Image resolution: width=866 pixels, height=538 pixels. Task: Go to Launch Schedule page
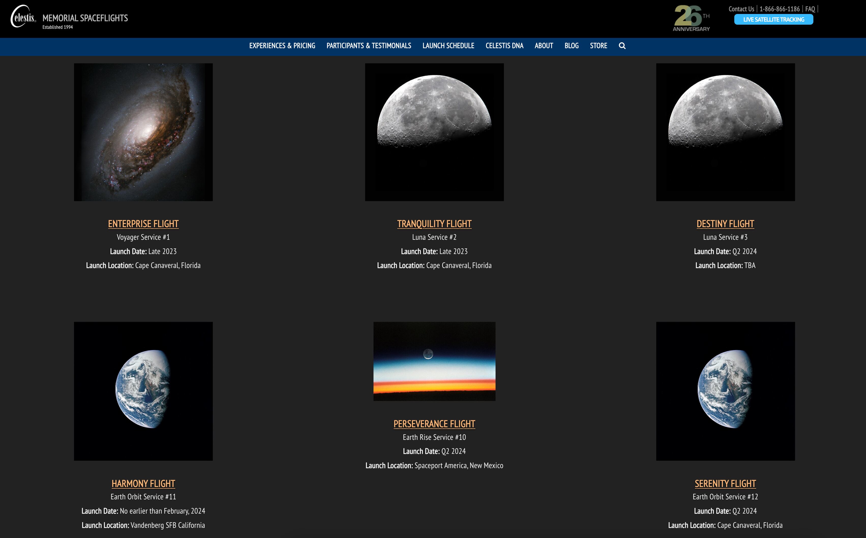[448, 46]
